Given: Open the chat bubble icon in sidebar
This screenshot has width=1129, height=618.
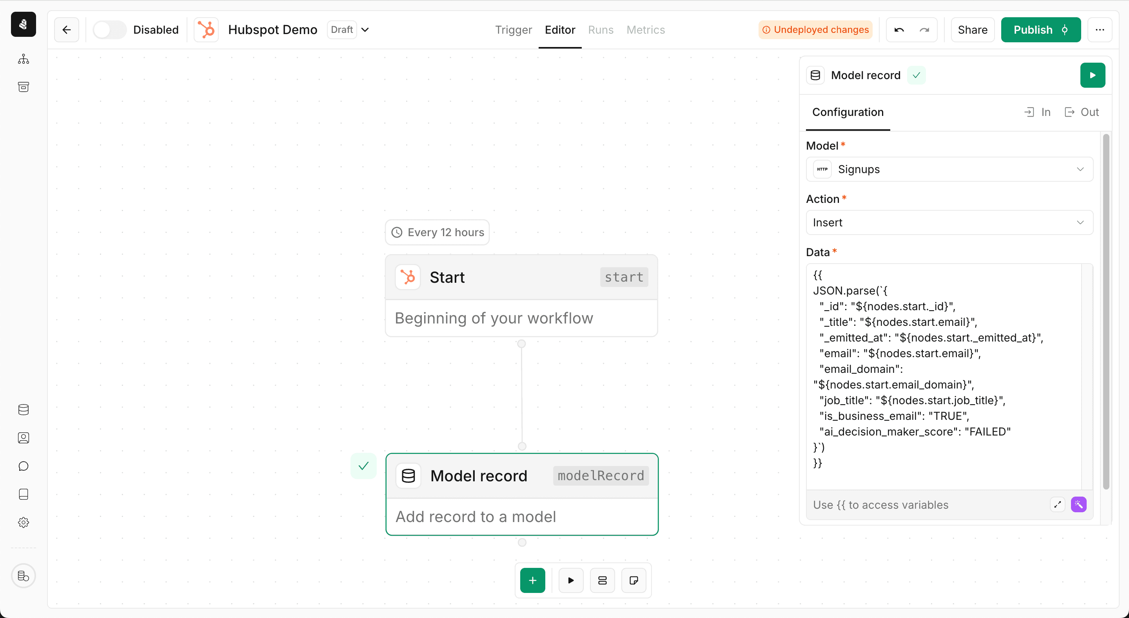Looking at the screenshot, I should 23,466.
